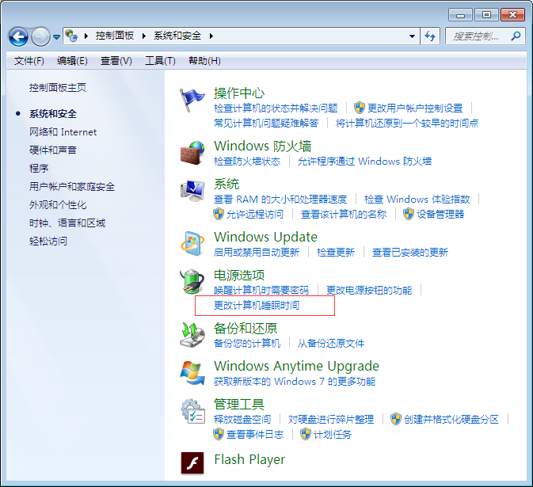Select 时钟、语言和区域 in sidebar
The image size is (533, 487).
67,223
